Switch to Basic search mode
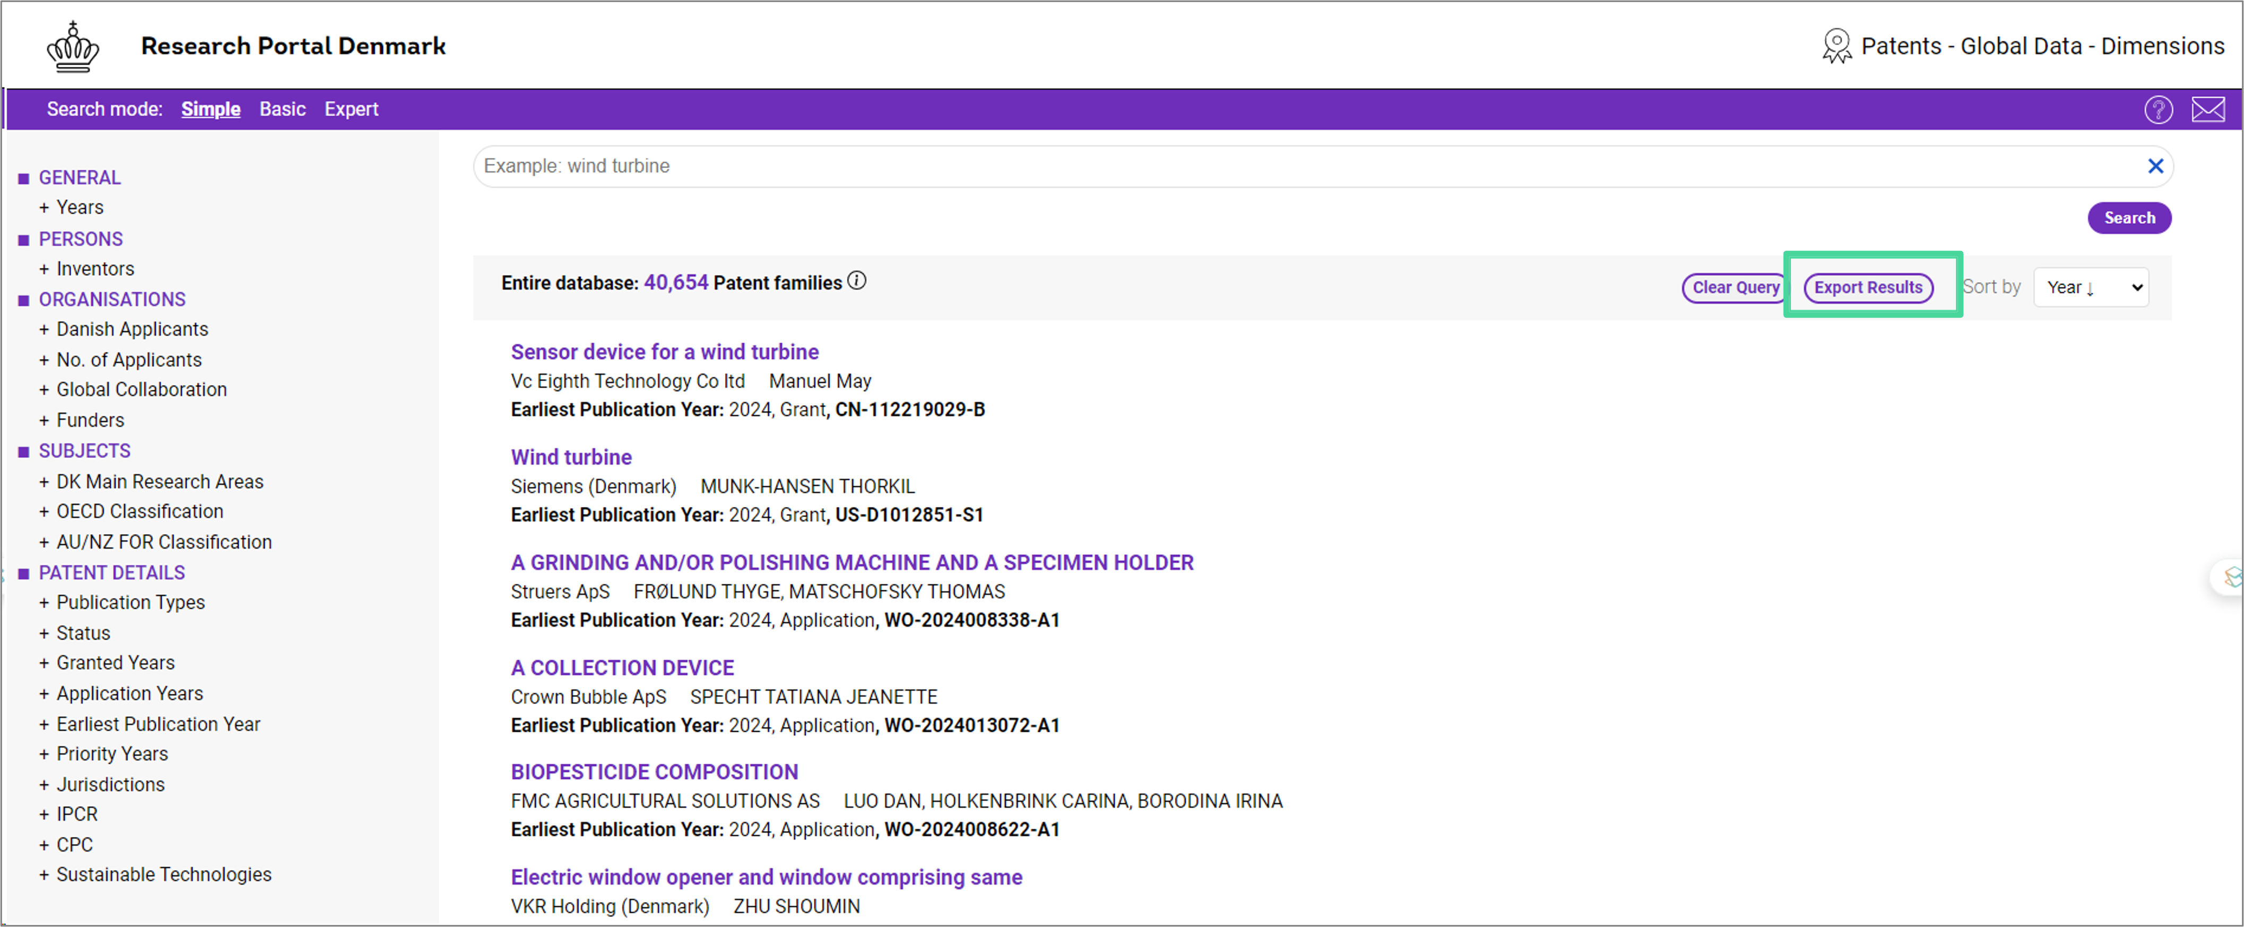Screen dimensions: 2244x927 click(282, 110)
